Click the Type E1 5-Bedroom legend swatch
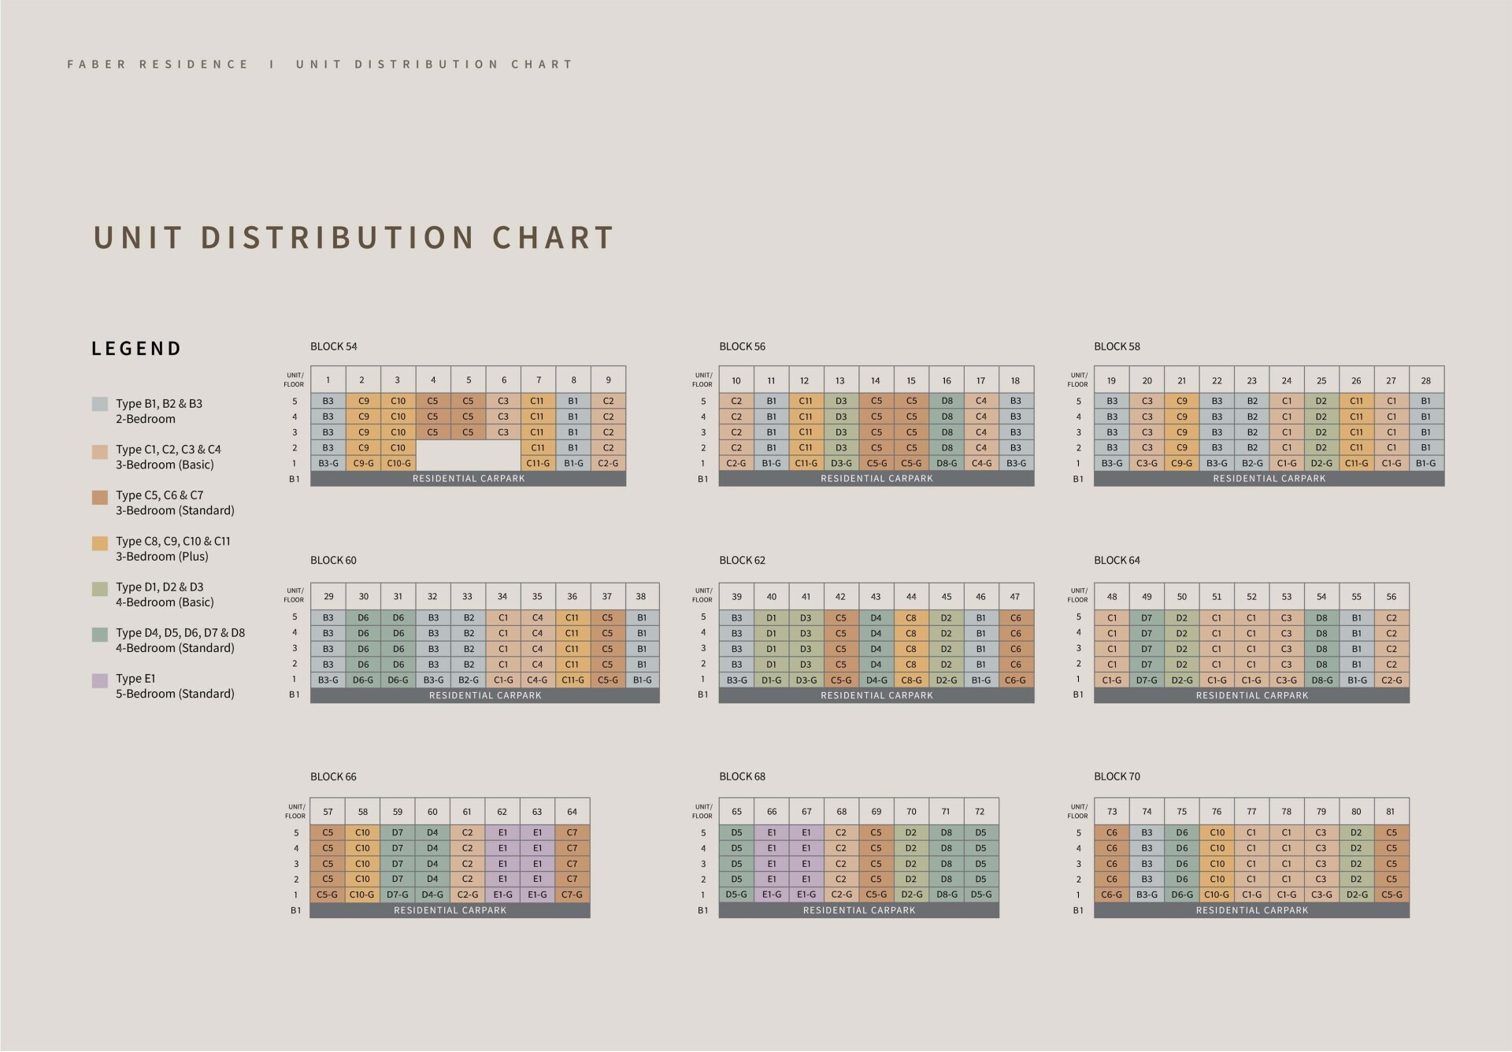The height and width of the screenshot is (1052, 1512). 99,681
